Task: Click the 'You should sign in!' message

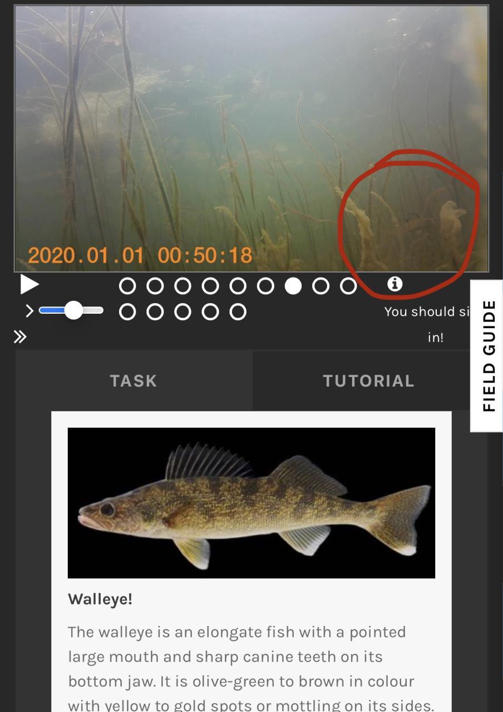Action: [x=427, y=324]
